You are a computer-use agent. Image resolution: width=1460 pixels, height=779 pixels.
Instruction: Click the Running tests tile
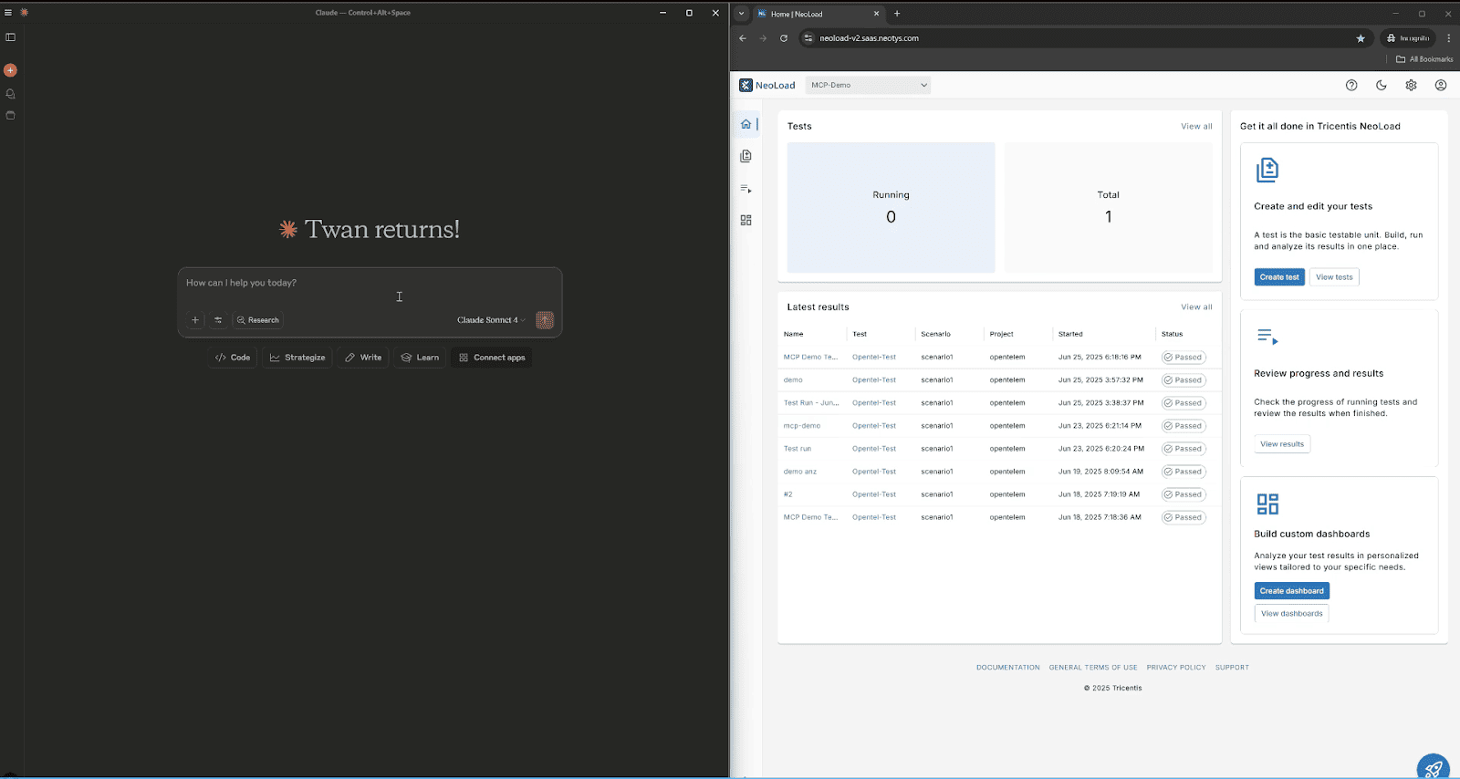tap(892, 207)
